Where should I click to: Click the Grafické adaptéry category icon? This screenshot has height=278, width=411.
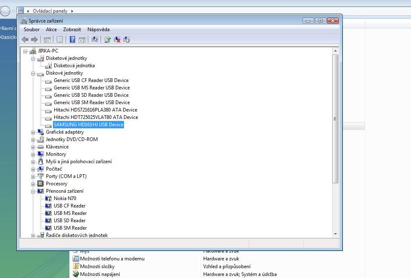pyautogui.click(x=41, y=132)
